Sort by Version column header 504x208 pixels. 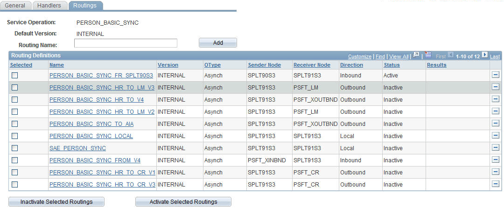(168, 65)
